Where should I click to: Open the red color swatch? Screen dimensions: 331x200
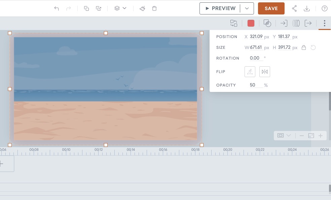pyautogui.click(x=251, y=23)
